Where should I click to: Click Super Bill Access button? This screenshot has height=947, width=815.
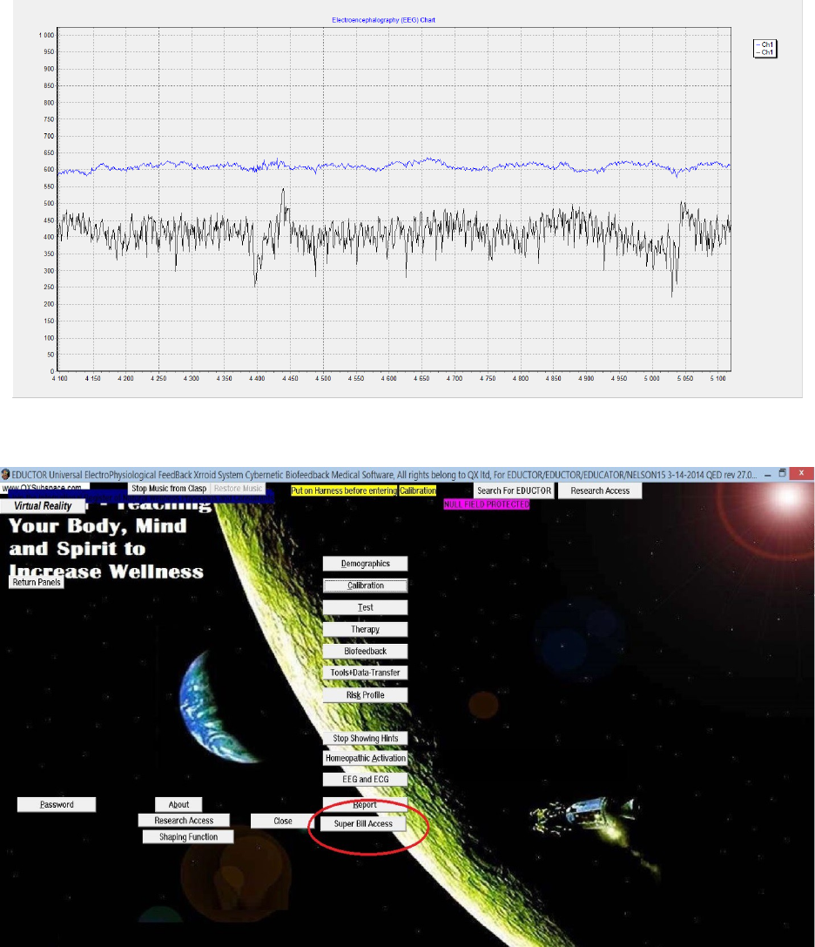[x=363, y=824]
